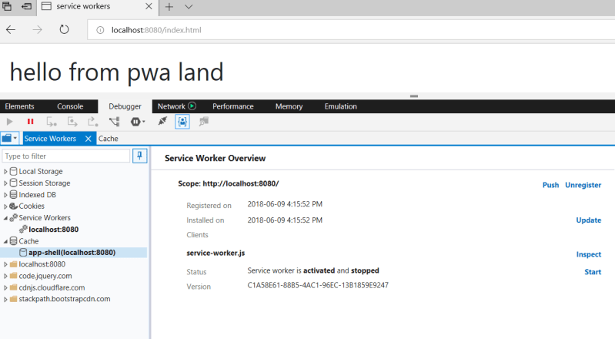Viewport: 615px width, 339px height.
Task: Click the red Pause debugger button
Action: click(30, 122)
